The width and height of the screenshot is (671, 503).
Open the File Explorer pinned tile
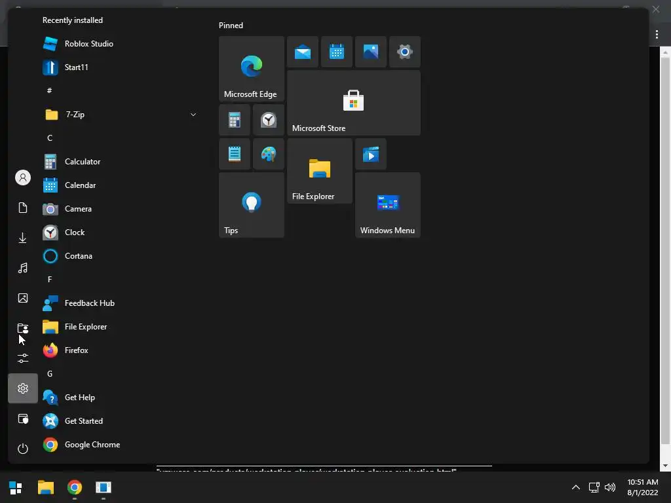pos(320,171)
